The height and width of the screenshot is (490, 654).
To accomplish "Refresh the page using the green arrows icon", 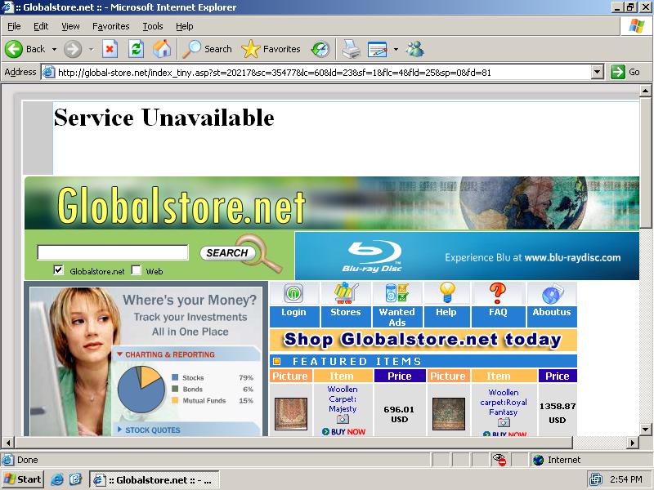I will (x=136, y=49).
